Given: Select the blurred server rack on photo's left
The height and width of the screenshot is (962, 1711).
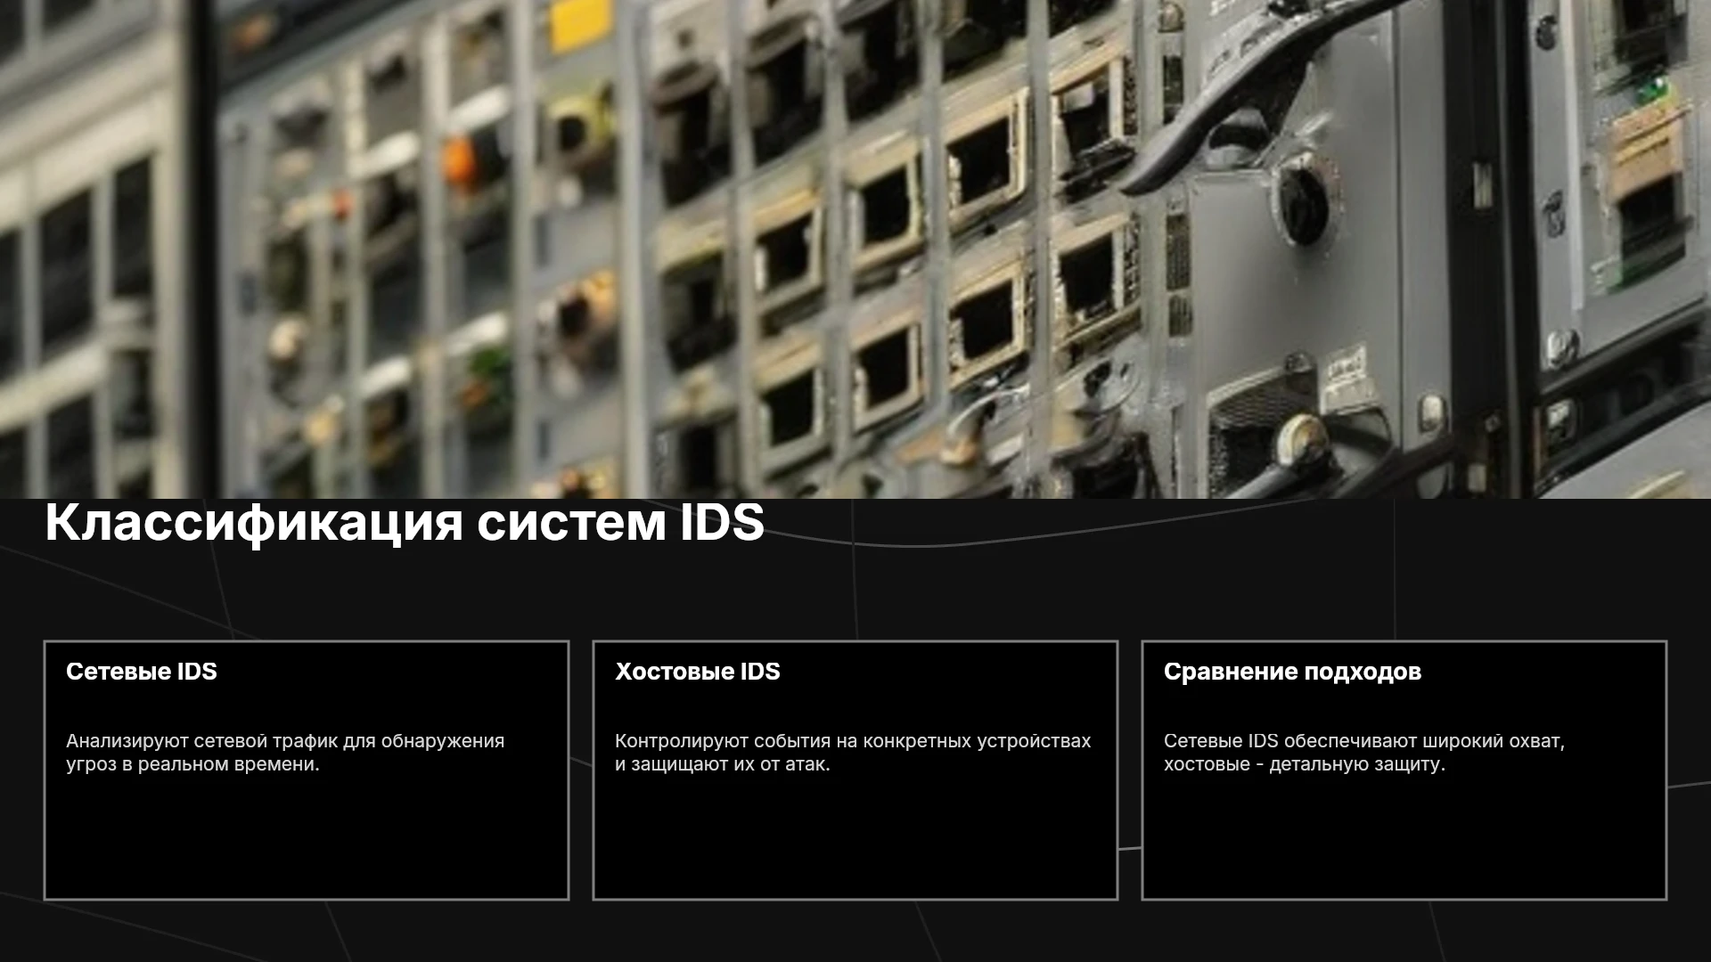Looking at the screenshot, I should point(89,249).
